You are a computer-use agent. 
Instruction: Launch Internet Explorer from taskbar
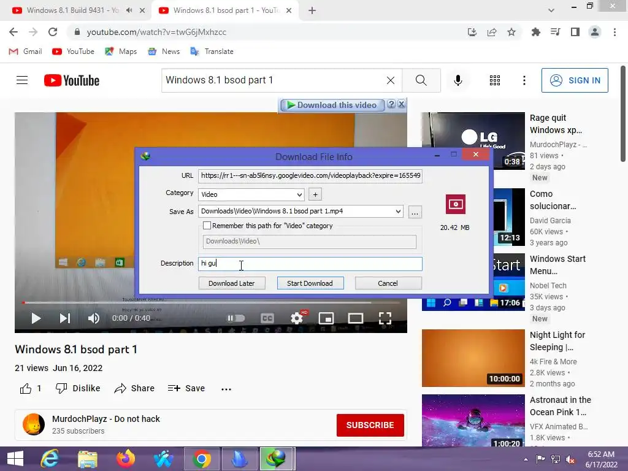pyautogui.click(x=50, y=459)
